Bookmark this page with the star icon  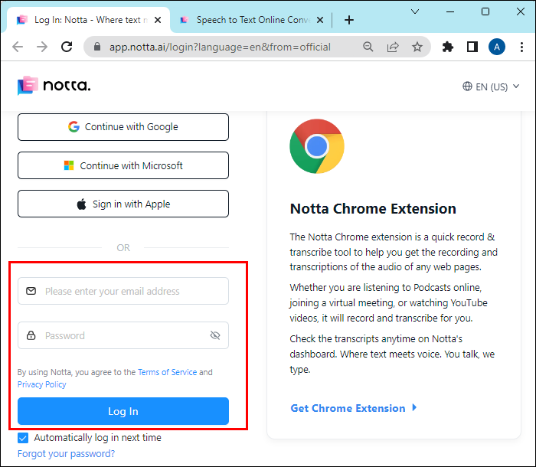point(417,47)
